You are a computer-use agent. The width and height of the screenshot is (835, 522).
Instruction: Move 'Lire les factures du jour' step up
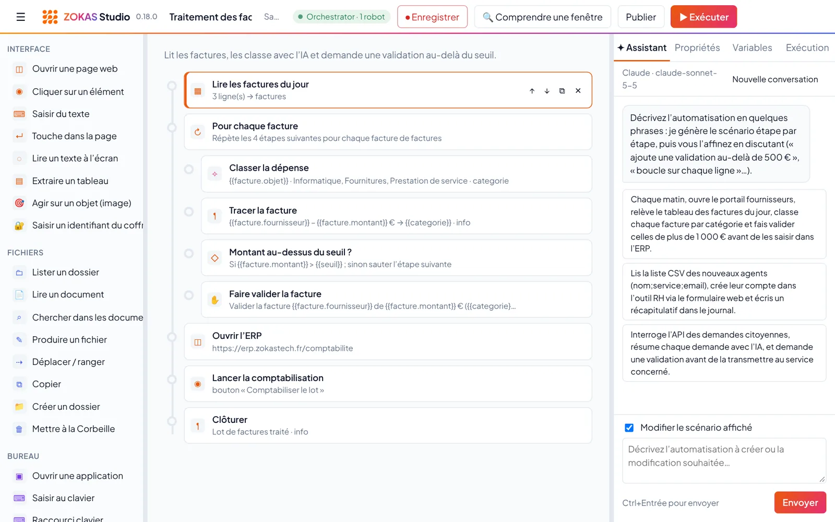pos(532,91)
